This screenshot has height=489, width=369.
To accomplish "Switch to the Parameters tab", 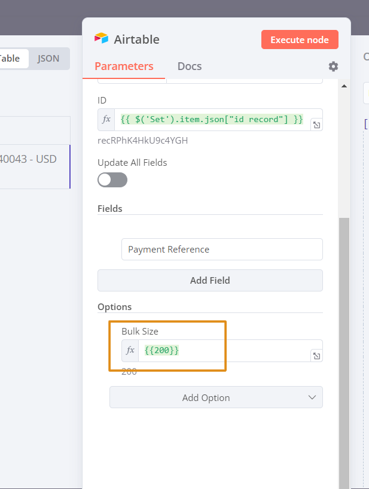I will point(124,66).
